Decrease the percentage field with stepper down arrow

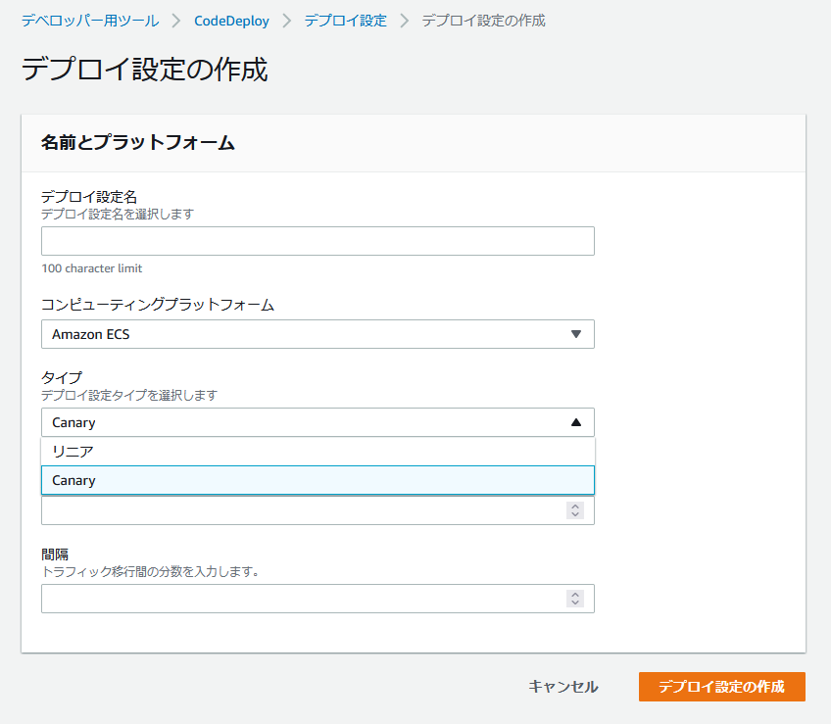[x=575, y=514]
